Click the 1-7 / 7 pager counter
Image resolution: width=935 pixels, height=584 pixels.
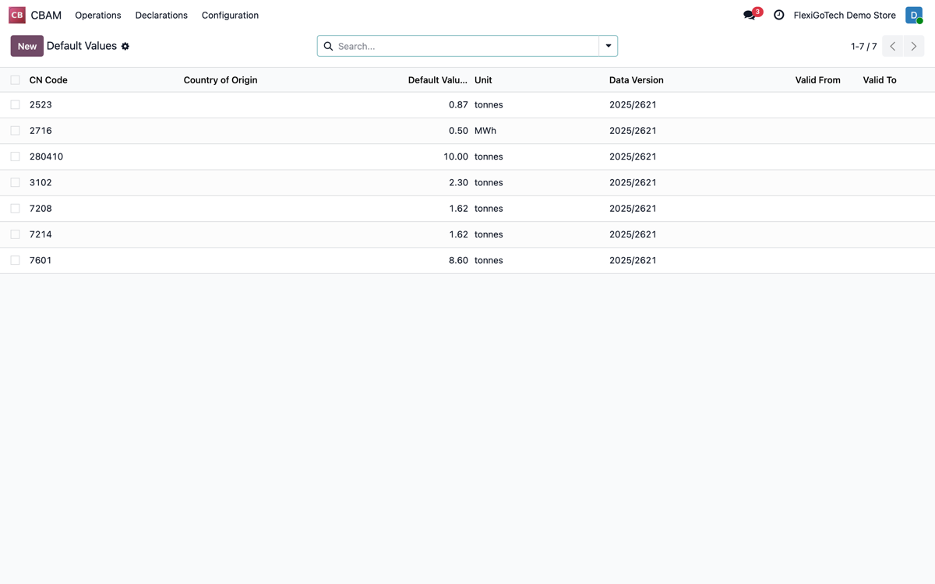point(863,47)
